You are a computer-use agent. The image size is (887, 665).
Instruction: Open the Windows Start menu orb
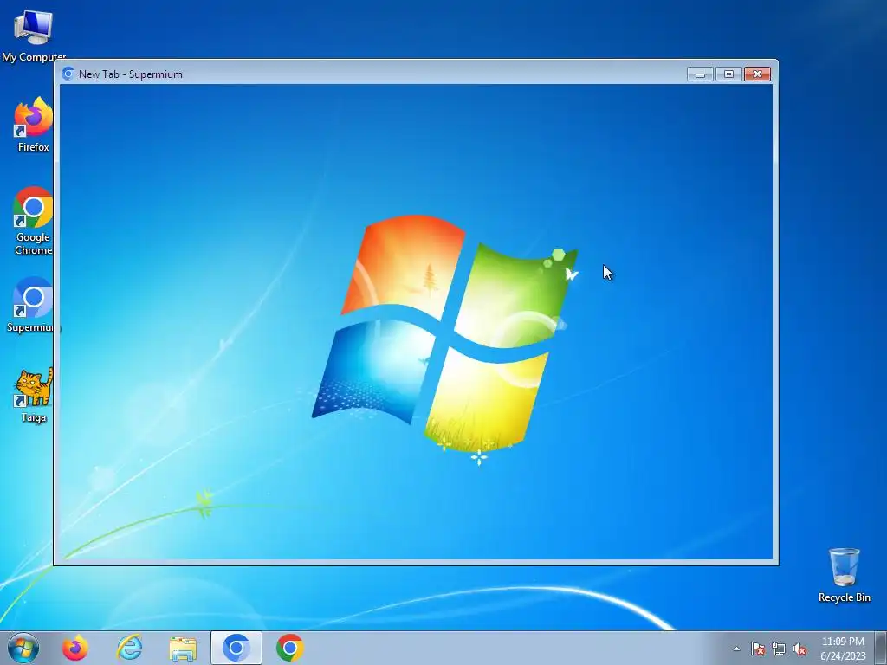[x=23, y=648]
